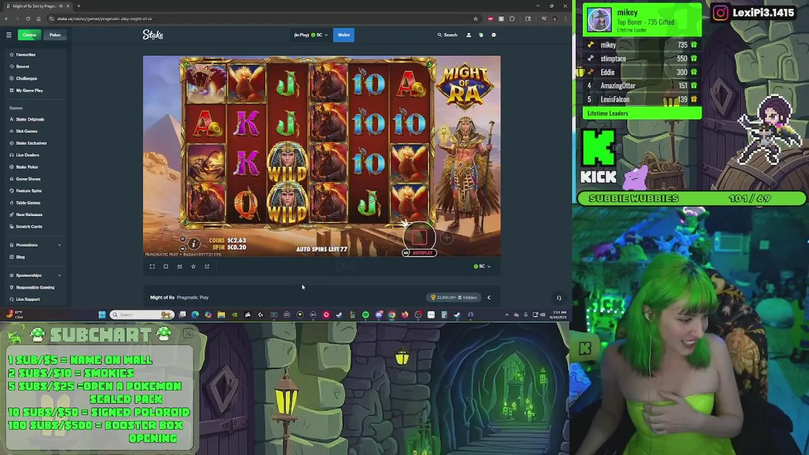The width and height of the screenshot is (809, 455).
Task: Switch to the Poker tab
Action: (55, 35)
